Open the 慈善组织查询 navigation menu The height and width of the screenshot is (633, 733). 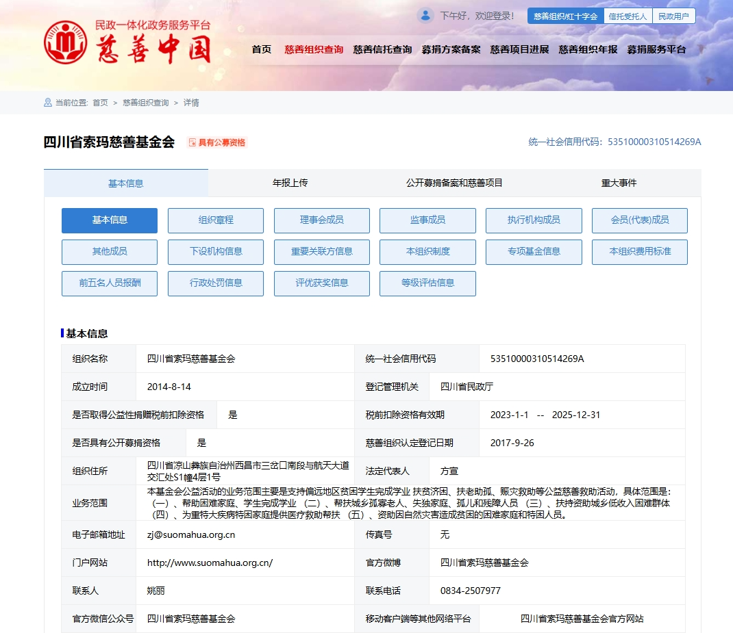(314, 49)
